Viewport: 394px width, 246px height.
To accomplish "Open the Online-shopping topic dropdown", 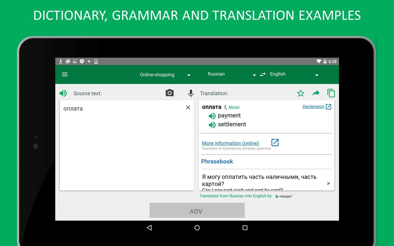I will [165, 75].
